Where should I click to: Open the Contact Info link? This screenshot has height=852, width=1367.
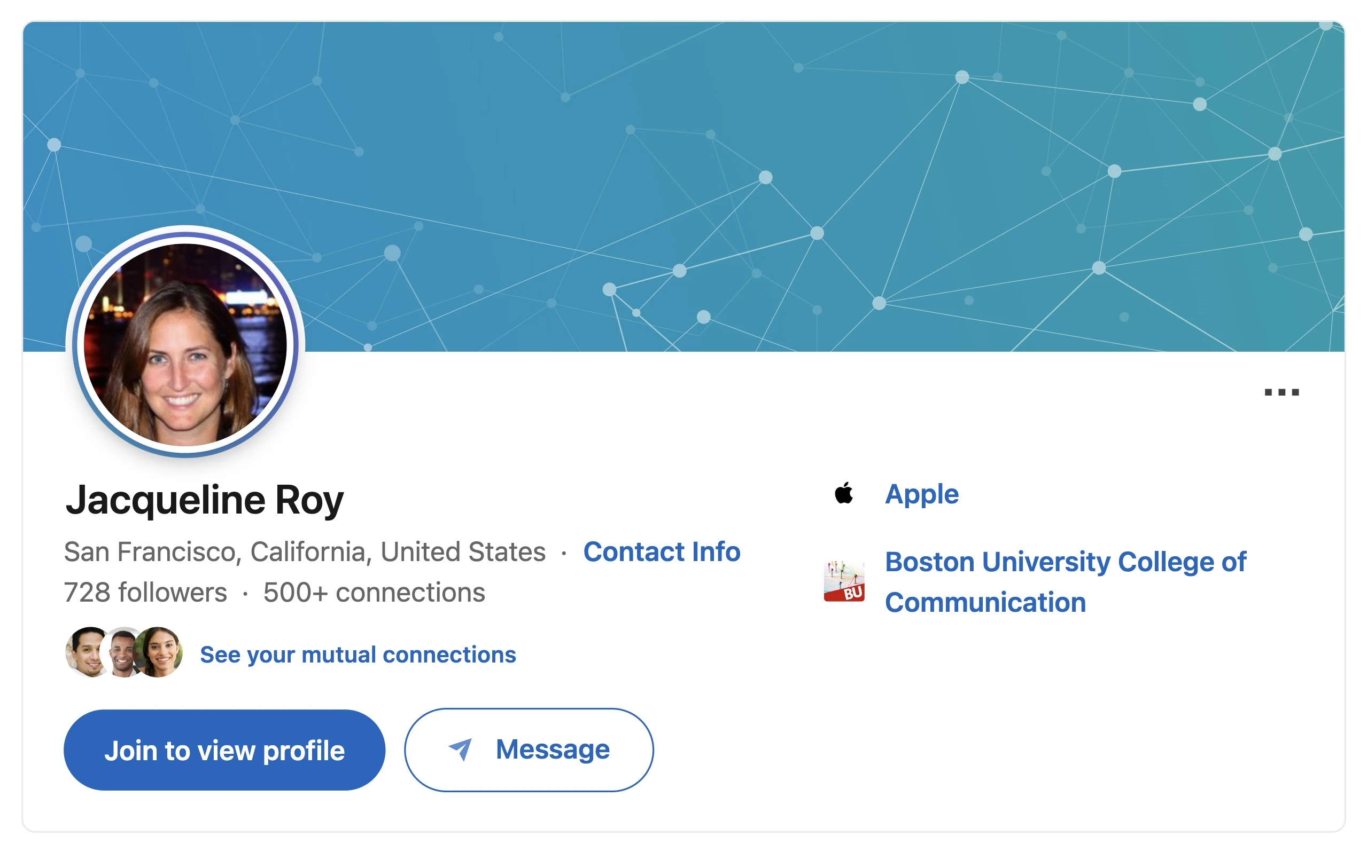[x=661, y=551]
